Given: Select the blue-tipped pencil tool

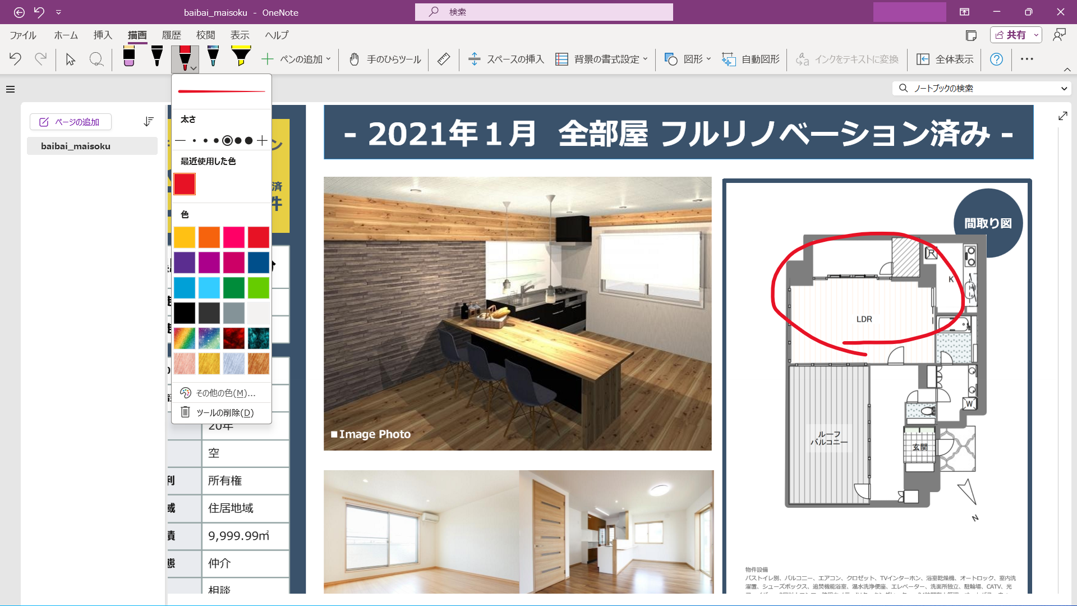Looking at the screenshot, I should [213, 57].
